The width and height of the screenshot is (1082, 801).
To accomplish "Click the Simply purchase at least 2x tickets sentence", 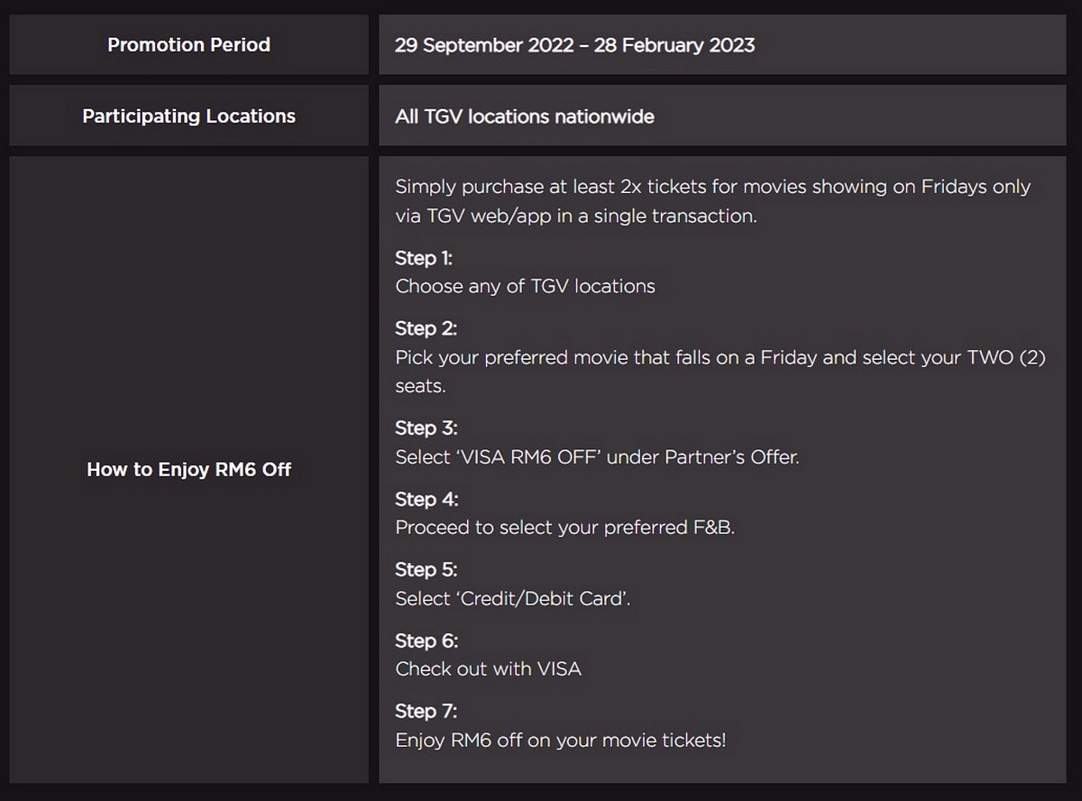I will [x=712, y=201].
